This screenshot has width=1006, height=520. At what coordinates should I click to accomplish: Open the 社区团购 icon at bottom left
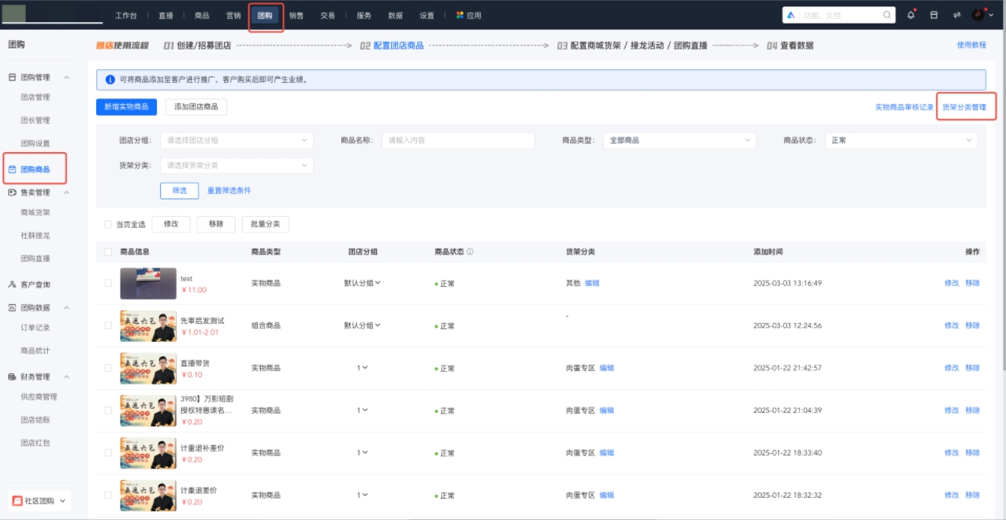16,500
